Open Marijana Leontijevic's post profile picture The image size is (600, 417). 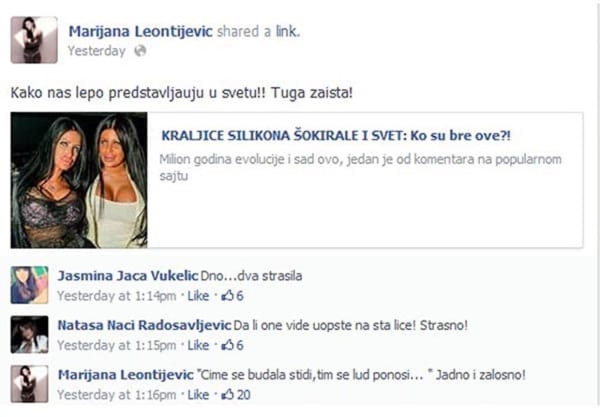click(34, 40)
